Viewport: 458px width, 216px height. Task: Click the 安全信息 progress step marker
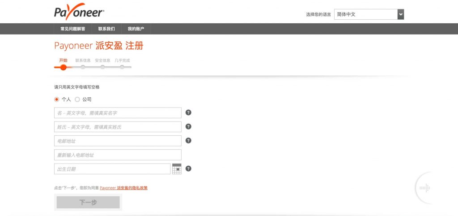(x=102, y=67)
